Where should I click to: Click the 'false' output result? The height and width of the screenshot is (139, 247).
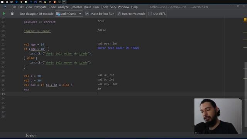click(102, 30)
